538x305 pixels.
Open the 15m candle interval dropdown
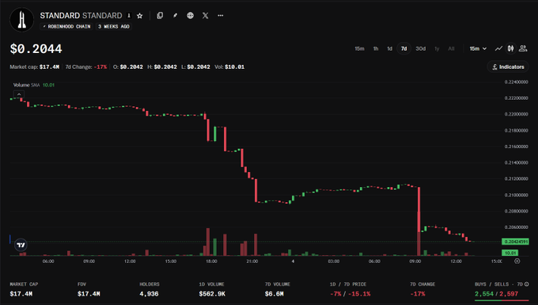click(478, 49)
